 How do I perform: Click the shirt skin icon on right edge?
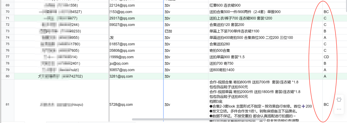339,99
